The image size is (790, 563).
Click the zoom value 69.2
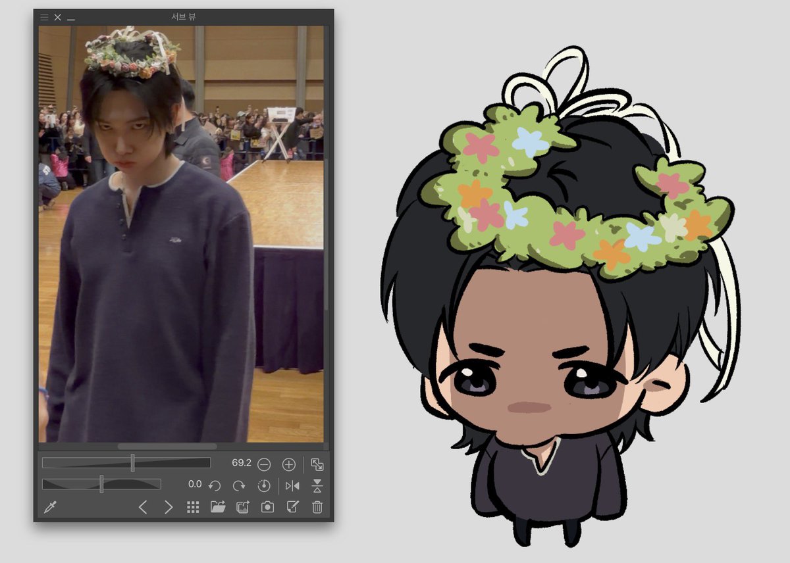coord(242,463)
